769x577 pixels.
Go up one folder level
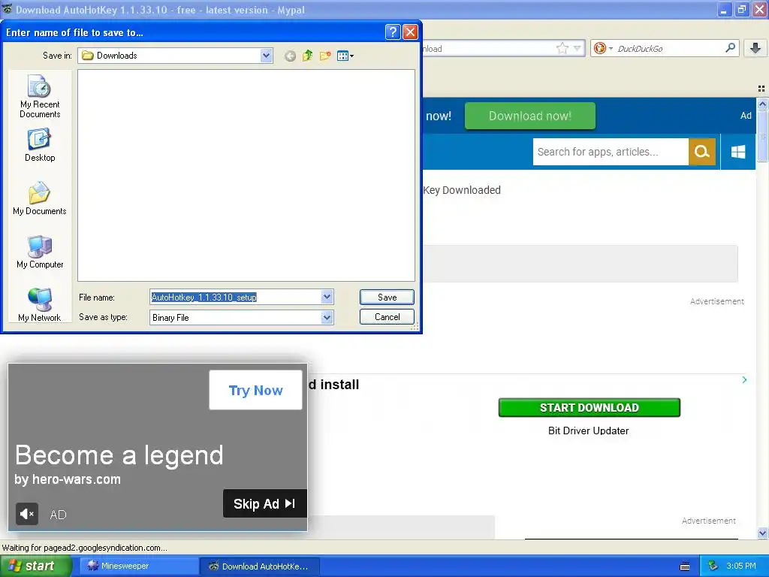pos(307,56)
